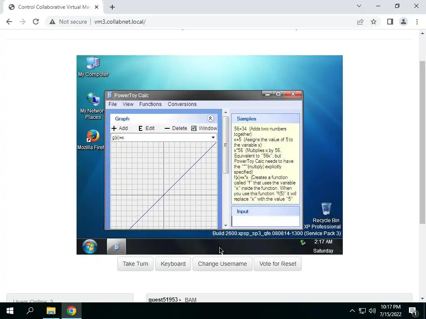426x319 pixels.
Task: Open Windows search magnifier on taskbar
Action: 30,311
